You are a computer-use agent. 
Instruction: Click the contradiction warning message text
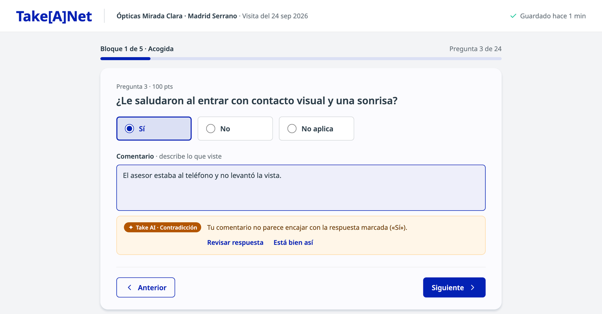(307, 228)
